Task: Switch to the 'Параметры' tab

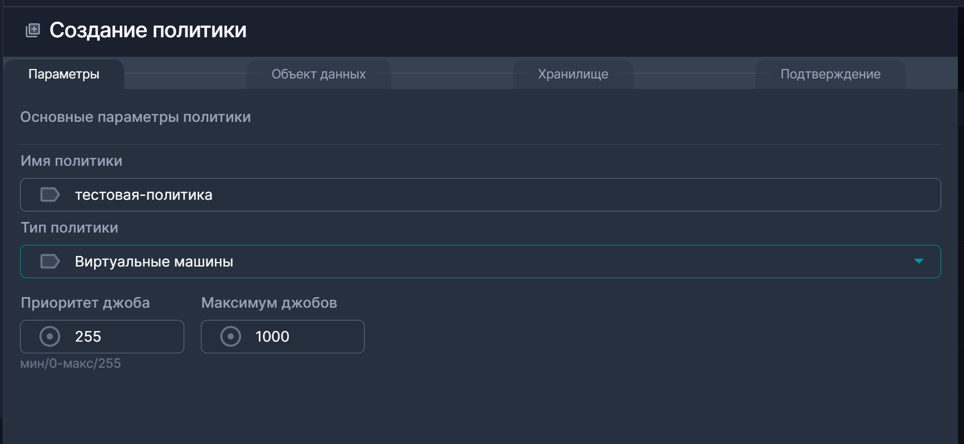Action: click(64, 74)
